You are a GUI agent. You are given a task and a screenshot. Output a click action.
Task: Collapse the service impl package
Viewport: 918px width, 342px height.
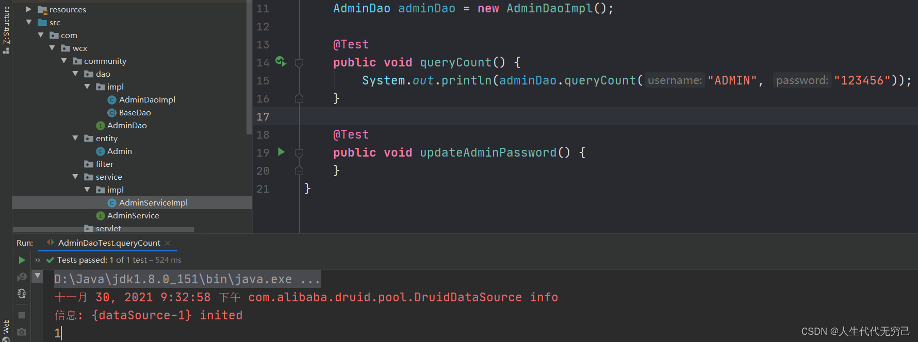[x=87, y=190]
